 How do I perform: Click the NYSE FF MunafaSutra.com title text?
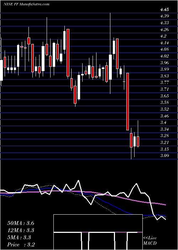point(26,4)
